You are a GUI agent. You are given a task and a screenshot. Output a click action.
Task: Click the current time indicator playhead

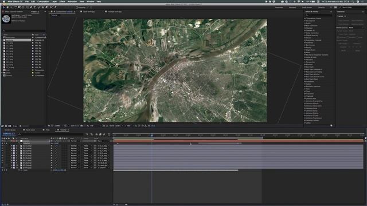tap(151, 135)
